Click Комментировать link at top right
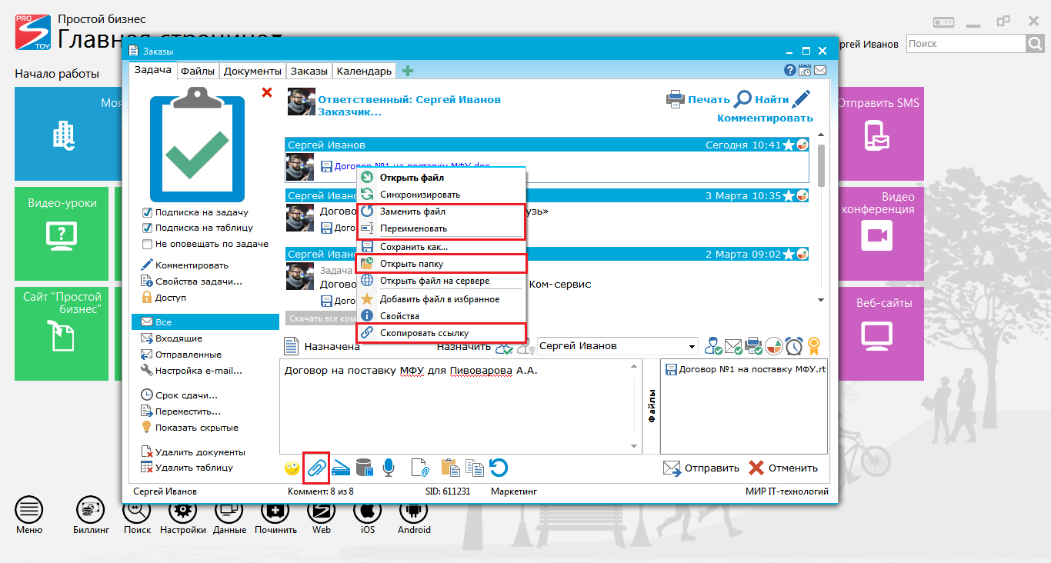 (765, 118)
